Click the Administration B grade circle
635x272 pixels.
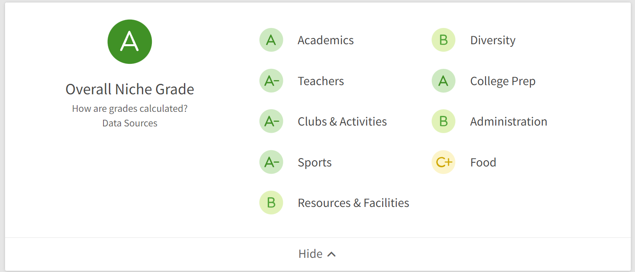coord(443,121)
